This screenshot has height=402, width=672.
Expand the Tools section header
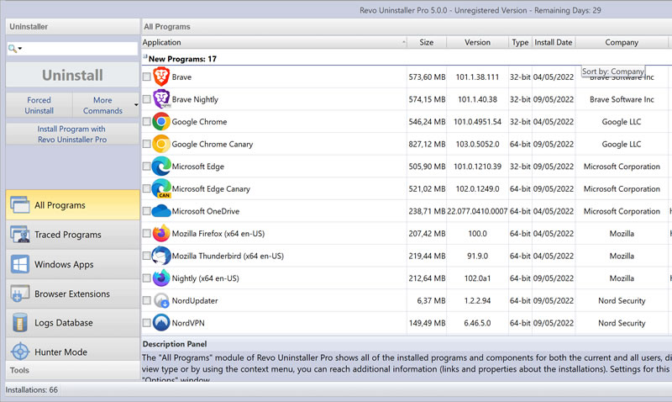point(72,370)
